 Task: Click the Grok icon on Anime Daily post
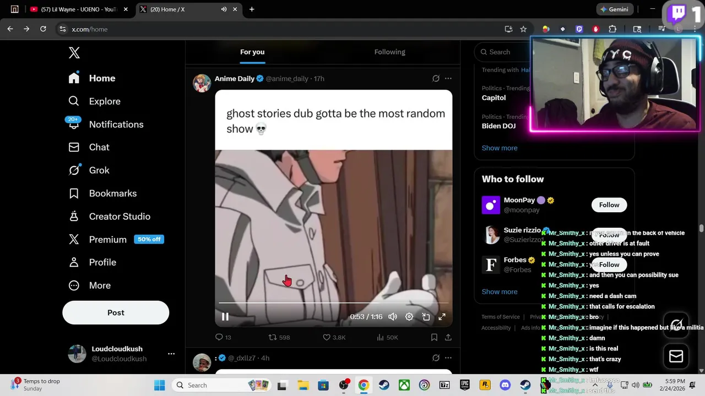(436, 79)
